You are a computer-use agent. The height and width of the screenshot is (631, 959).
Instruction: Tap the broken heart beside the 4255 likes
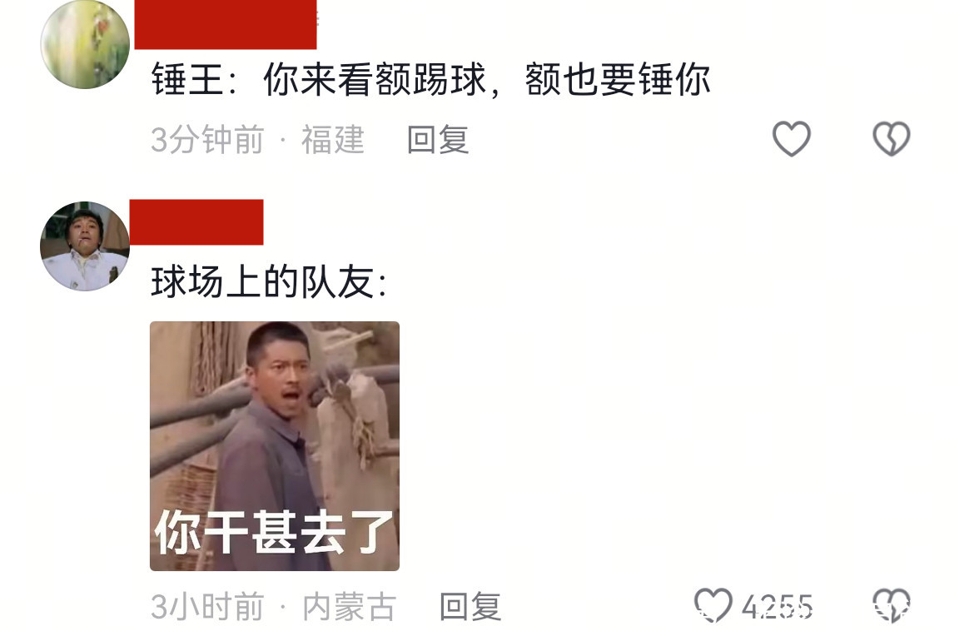pyautogui.click(x=891, y=604)
